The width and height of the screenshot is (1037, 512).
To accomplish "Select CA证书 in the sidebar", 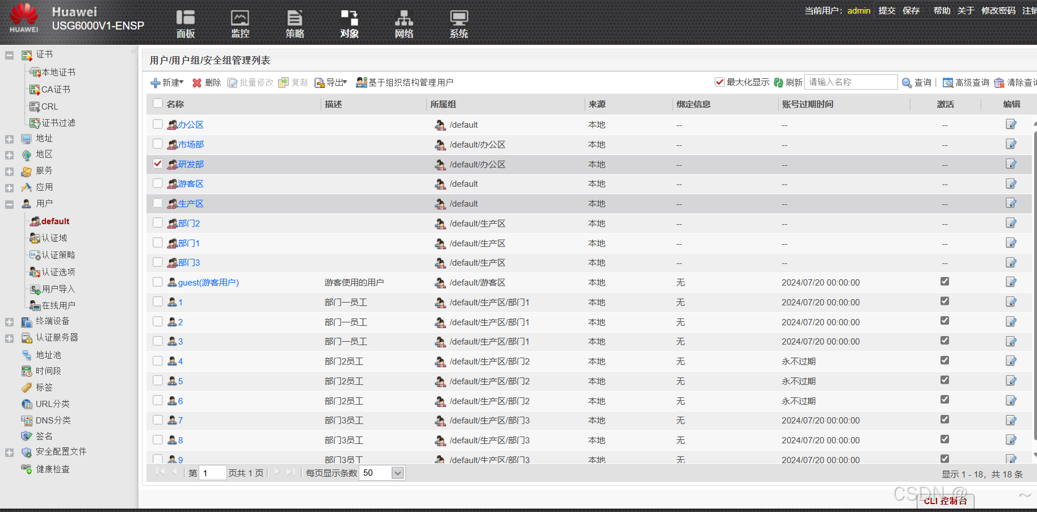I will point(56,90).
